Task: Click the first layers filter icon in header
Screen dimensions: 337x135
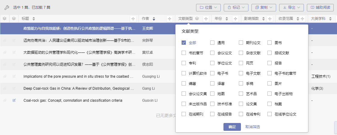Action: 5,19
